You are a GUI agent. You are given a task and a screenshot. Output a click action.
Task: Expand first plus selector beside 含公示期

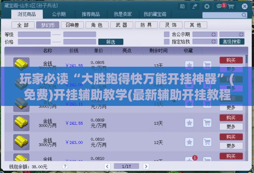pyautogui.click(x=213, y=34)
